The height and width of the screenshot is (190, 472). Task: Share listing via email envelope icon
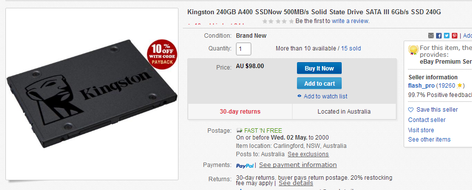pyautogui.click(x=431, y=36)
